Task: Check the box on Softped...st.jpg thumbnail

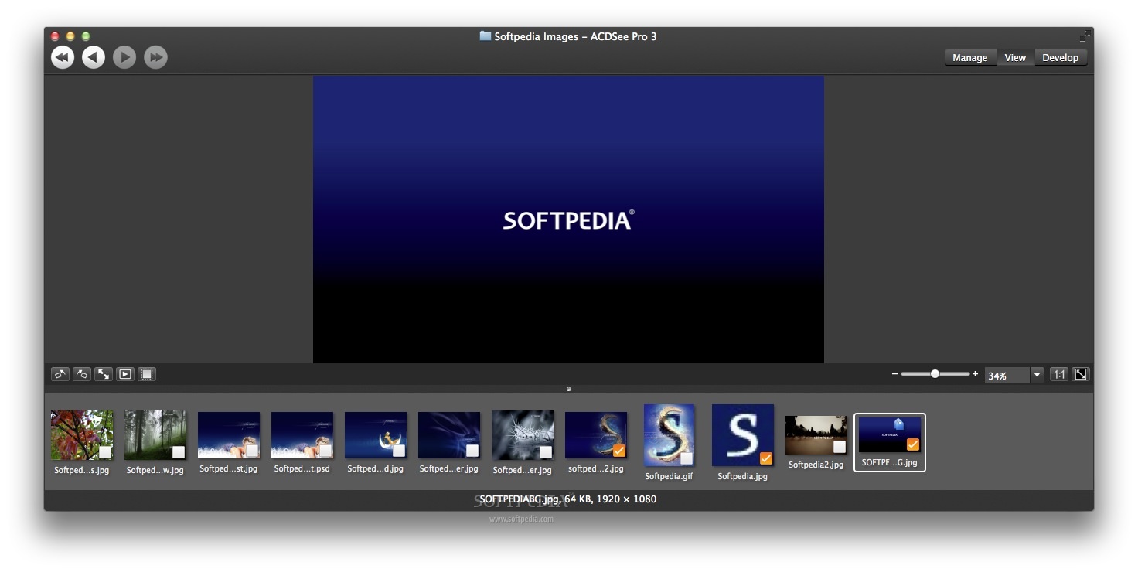Action: coord(252,451)
